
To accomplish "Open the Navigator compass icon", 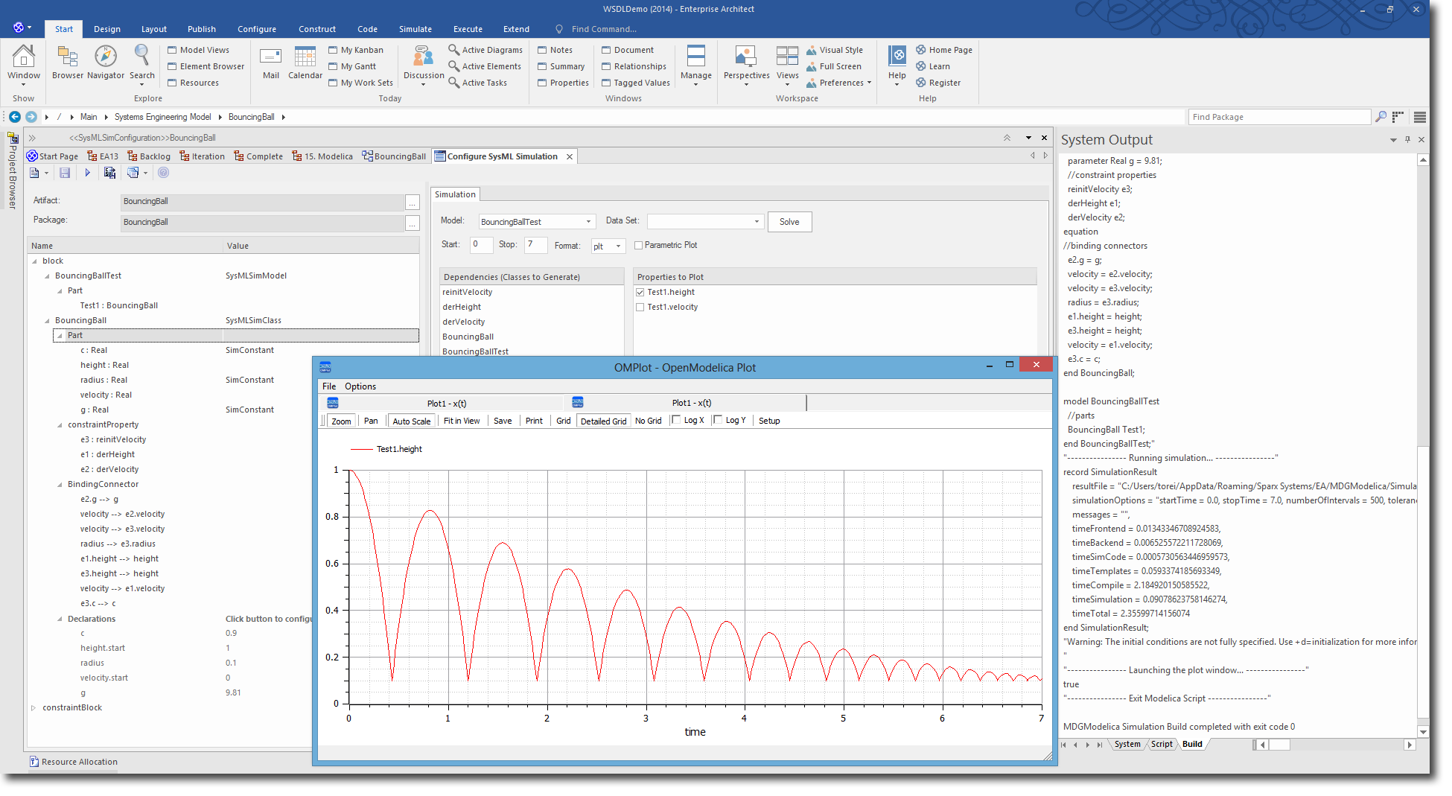I will coord(106,57).
